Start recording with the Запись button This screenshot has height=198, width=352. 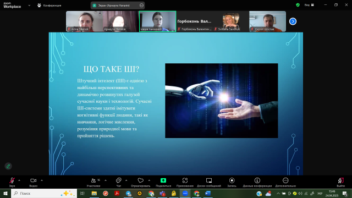coord(232,182)
